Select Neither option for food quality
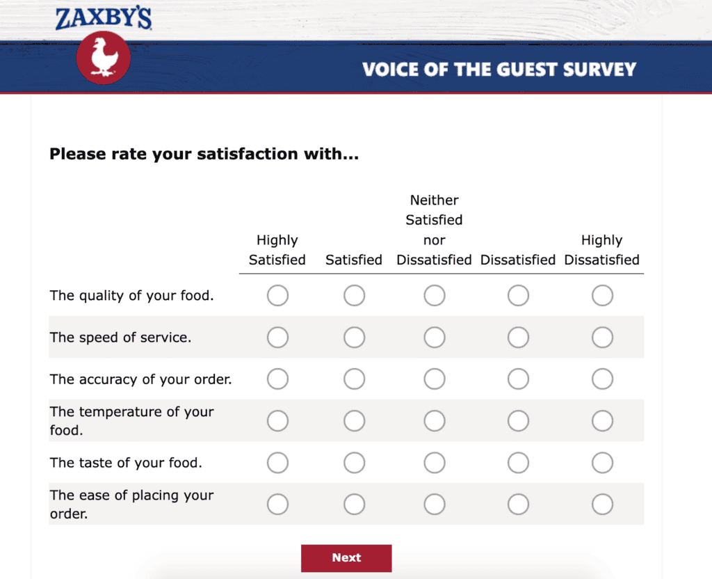Viewport: 712px width, 579px height. 435,296
